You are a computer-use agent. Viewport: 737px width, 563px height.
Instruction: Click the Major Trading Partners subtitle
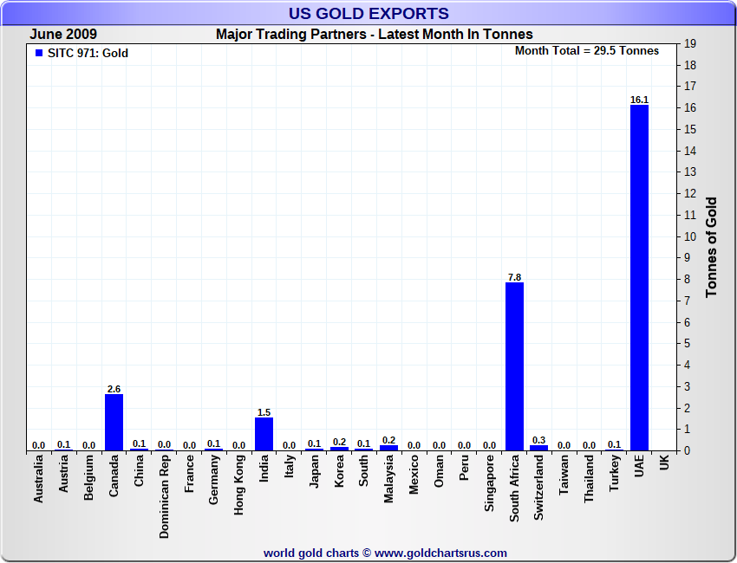point(375,35)
